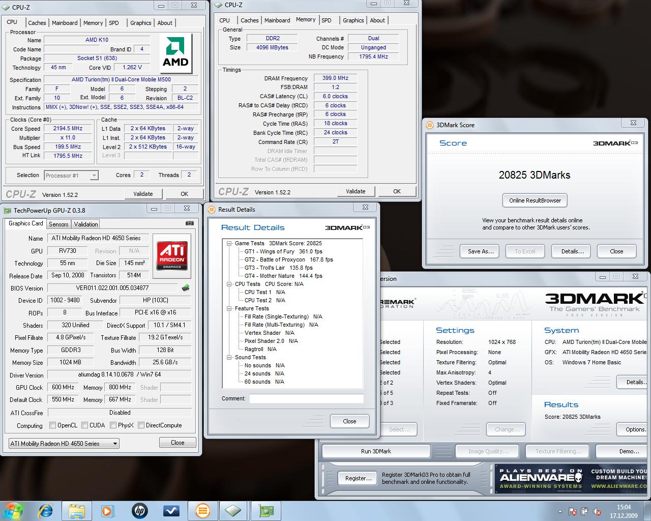Open the Processor #1 selection dropdown
651x521 pixels.
[71, 176]
